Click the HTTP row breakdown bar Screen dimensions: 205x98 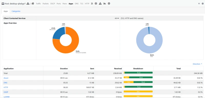coord(138,87)
